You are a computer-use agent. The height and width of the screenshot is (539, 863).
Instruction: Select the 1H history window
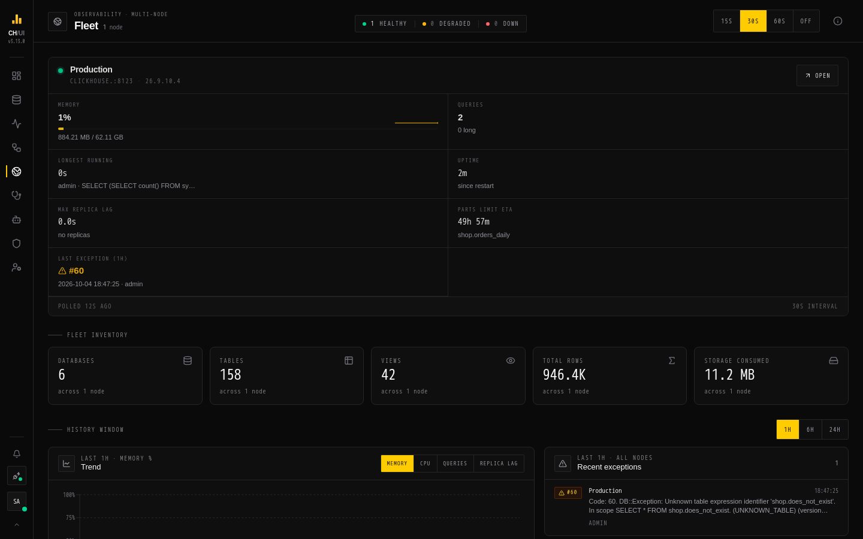(787, 429)
